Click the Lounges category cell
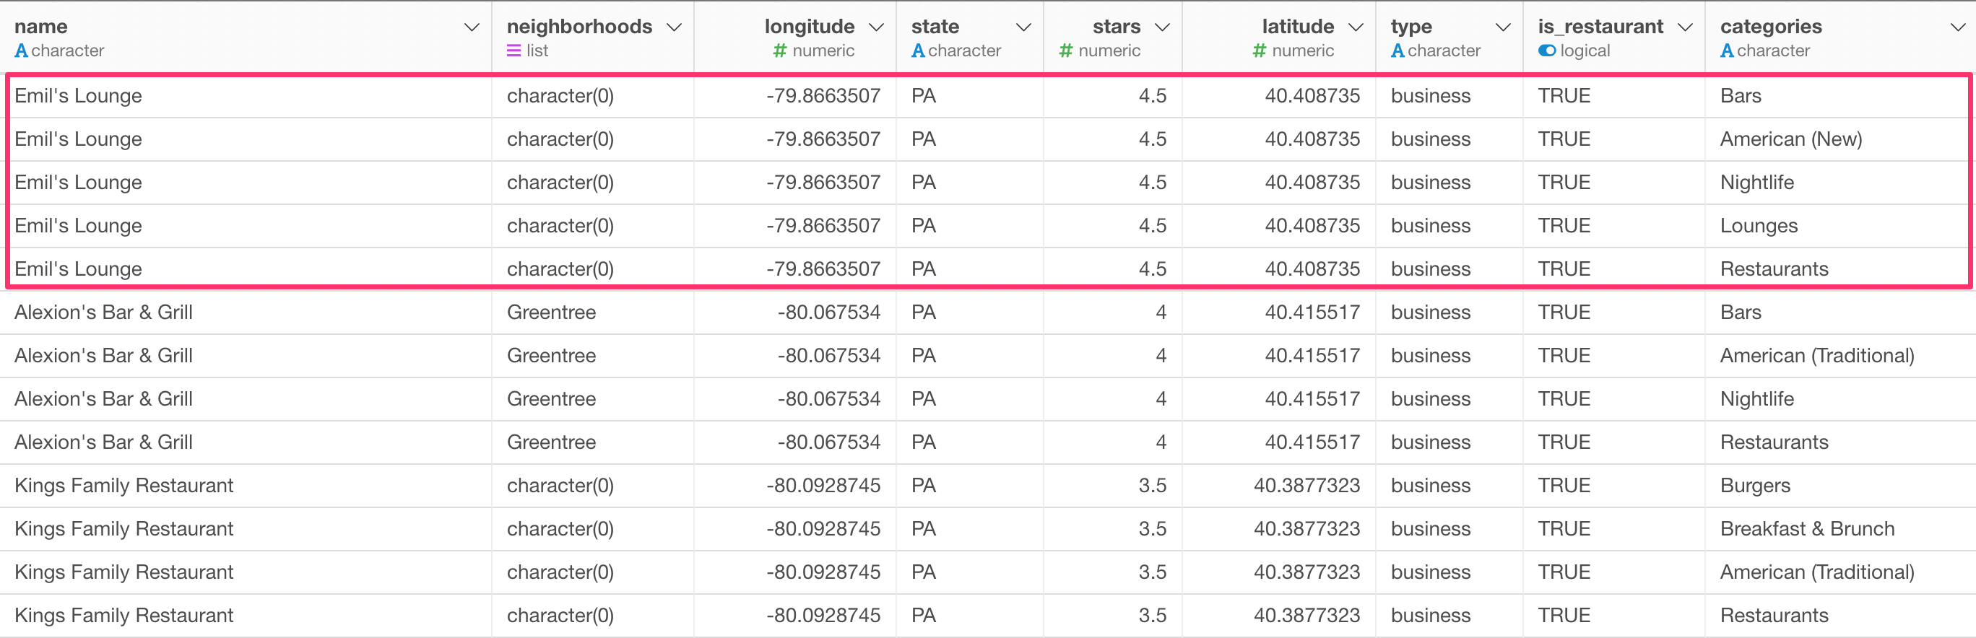 tap(1758, 225)
